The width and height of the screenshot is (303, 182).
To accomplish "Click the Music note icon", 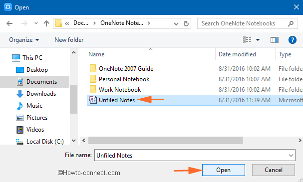I will pos(19,106).
